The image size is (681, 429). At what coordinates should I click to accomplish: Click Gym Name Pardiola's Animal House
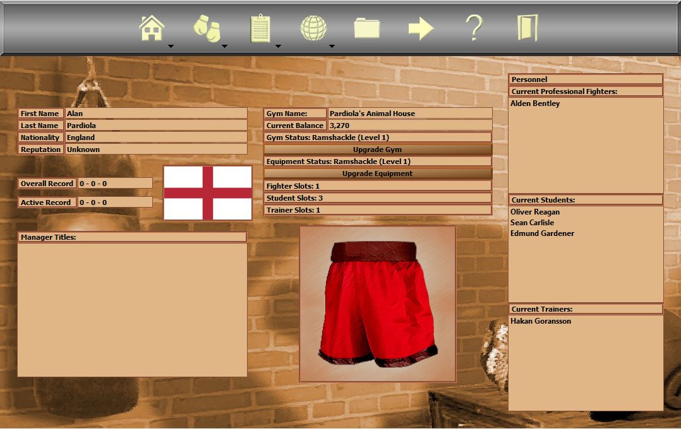pos(409,113)
